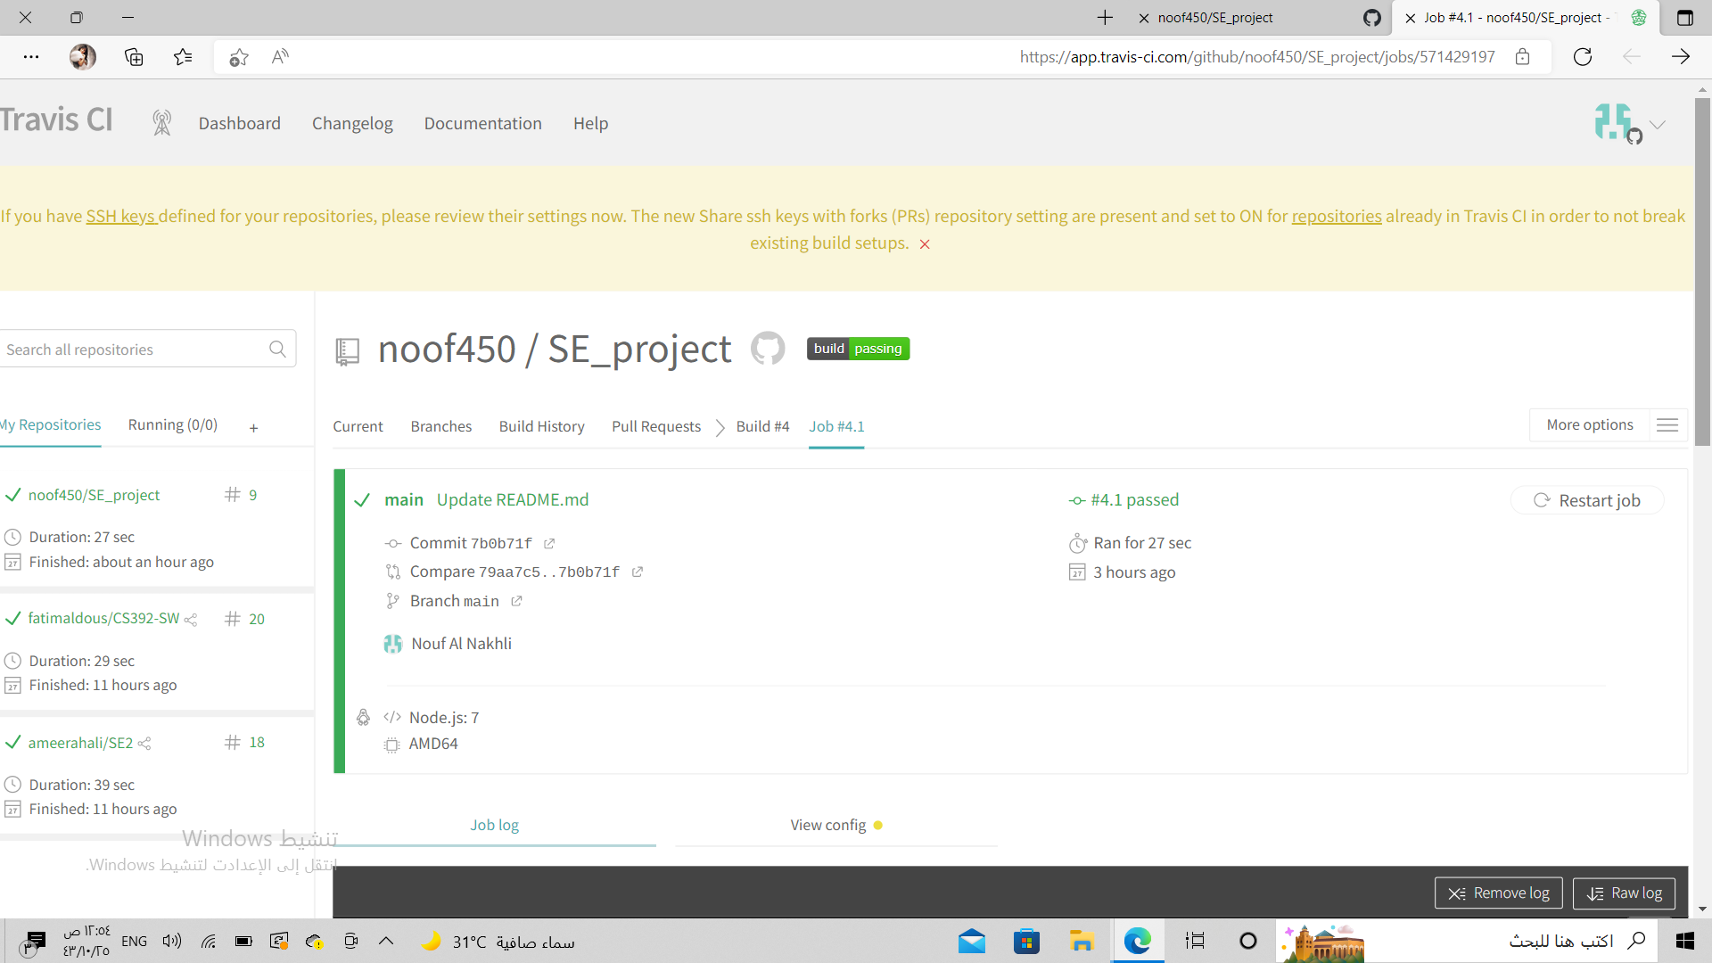Open browser collections icon

tap(134, 57)
